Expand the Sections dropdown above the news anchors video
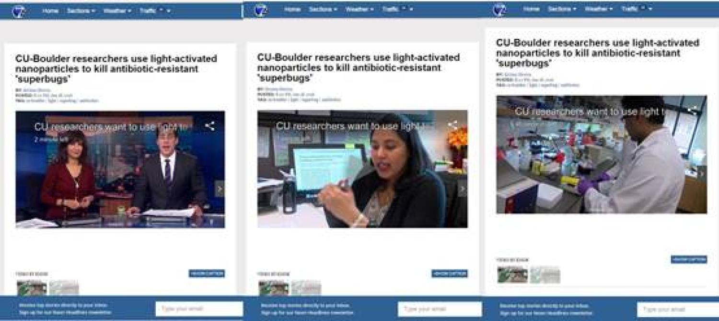The height and width of the screenshot is (321, 719). click(81, 11)
